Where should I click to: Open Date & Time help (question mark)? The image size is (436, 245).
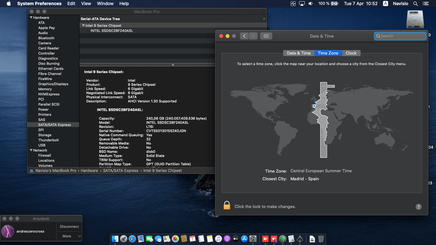tap(419, 207)
